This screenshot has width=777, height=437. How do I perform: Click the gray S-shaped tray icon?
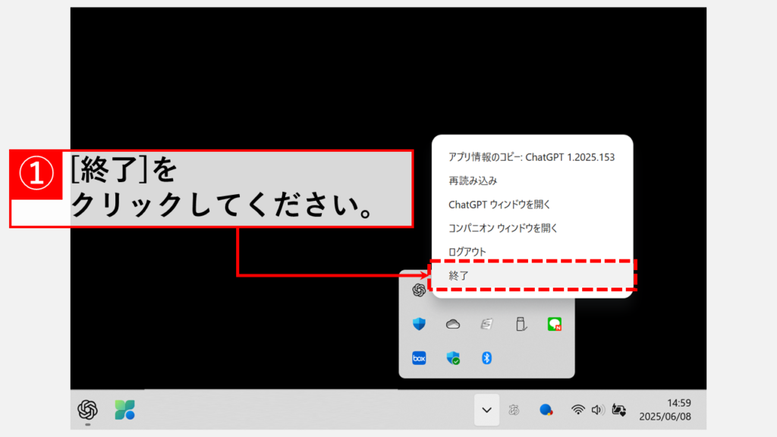[487, 324]
